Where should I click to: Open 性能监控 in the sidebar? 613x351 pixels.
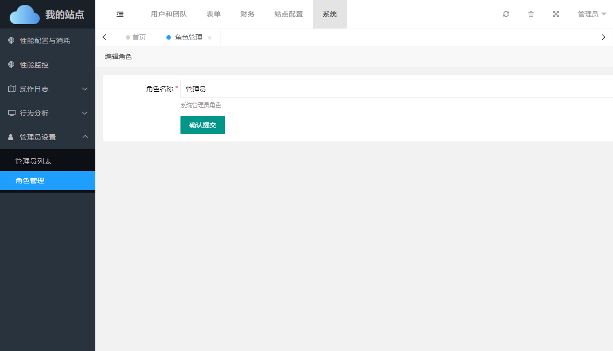pos(34,65)
